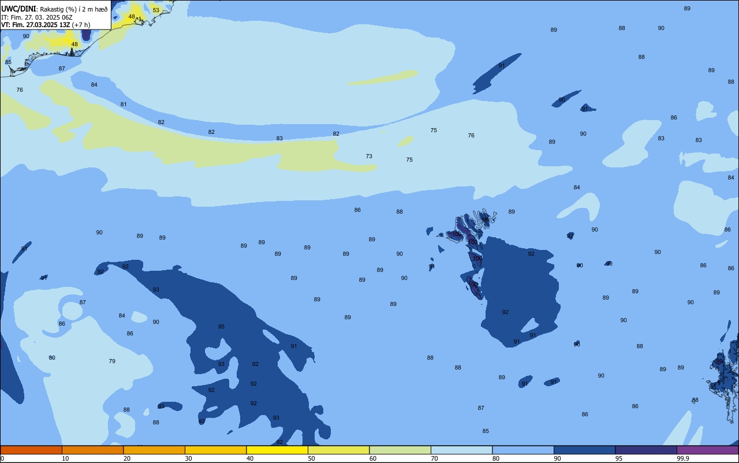This screenshot has width=739, height=463.
Task: Click the '50' legend tick label
Action: [311, 458]
